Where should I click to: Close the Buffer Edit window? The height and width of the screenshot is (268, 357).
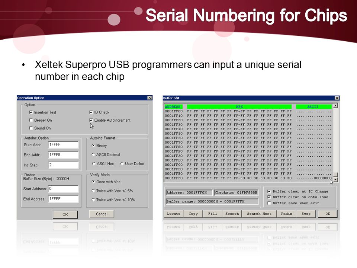[x=337, y=98]
